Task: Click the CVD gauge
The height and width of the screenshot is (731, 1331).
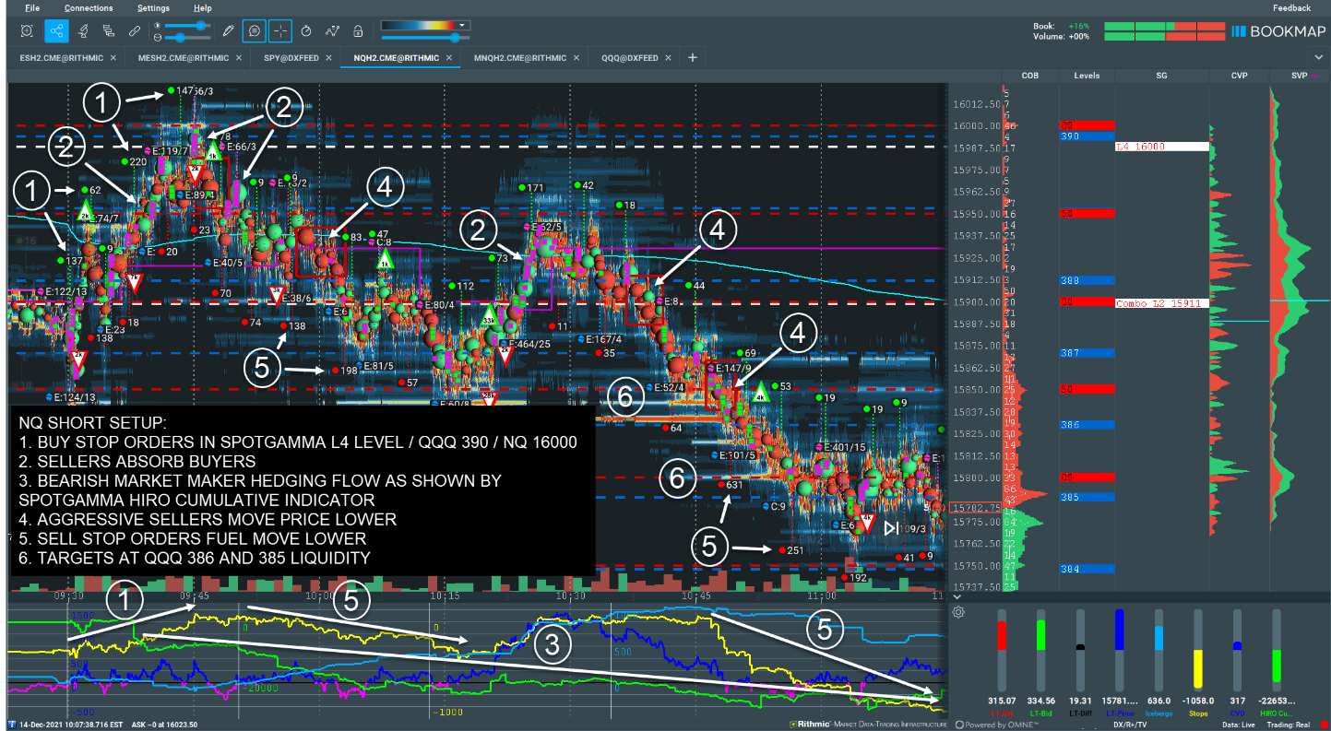Action: [1237, 651]
